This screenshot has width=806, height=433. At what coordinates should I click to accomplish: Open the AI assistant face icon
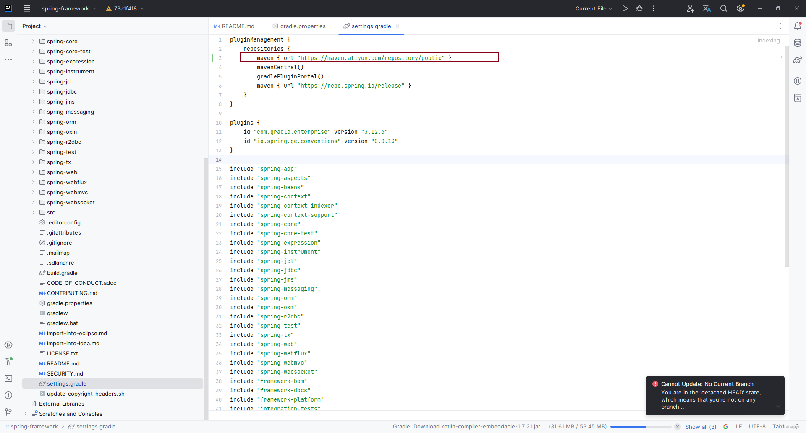(798, 81)
